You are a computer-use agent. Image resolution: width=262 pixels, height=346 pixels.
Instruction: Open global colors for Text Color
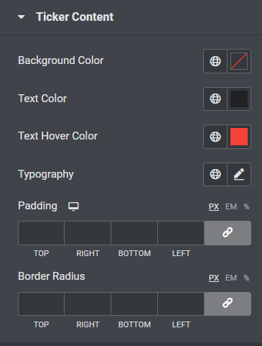pyautogui.click(x=215, y=99)
